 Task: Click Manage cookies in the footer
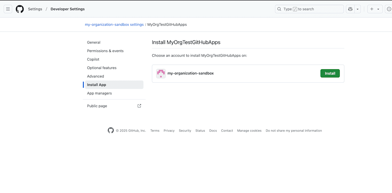[249, 131]
